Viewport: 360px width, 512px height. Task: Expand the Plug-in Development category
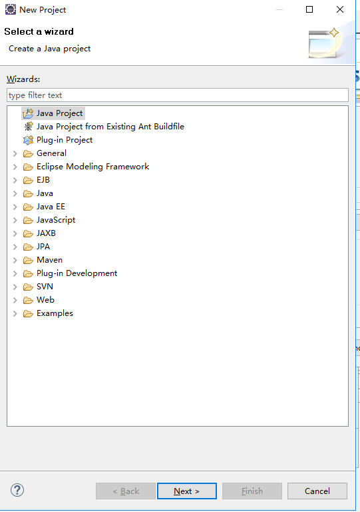click(15, 273)
